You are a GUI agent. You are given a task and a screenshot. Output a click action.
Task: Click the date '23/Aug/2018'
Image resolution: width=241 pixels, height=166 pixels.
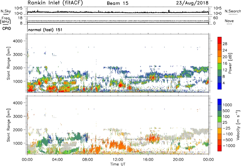tap(192, 3)
